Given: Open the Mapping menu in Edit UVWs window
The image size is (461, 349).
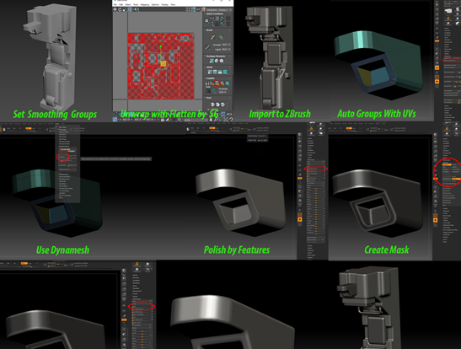Looking at the screenshot, I should 145,5.
